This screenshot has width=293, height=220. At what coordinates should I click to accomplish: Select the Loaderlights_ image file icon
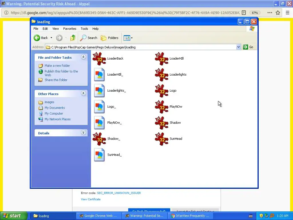[99, 91]
